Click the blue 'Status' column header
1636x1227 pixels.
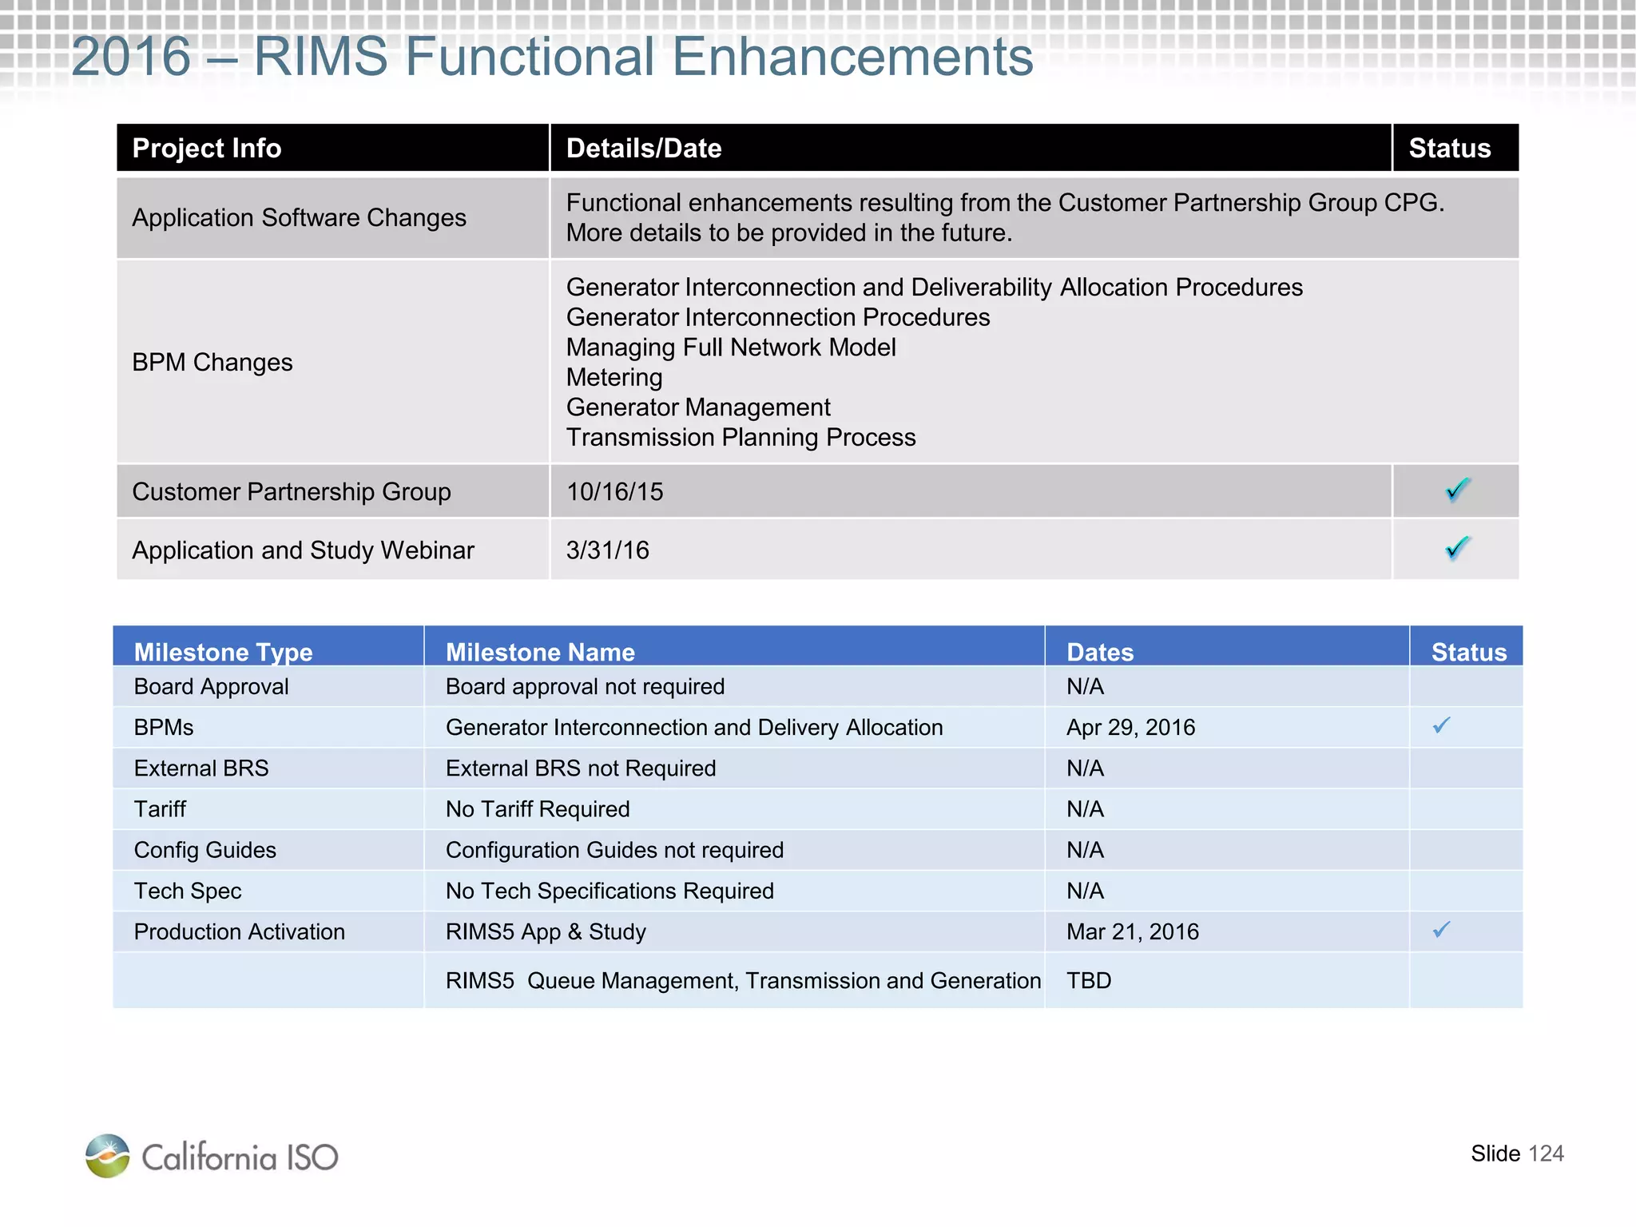click(1467, 647)
